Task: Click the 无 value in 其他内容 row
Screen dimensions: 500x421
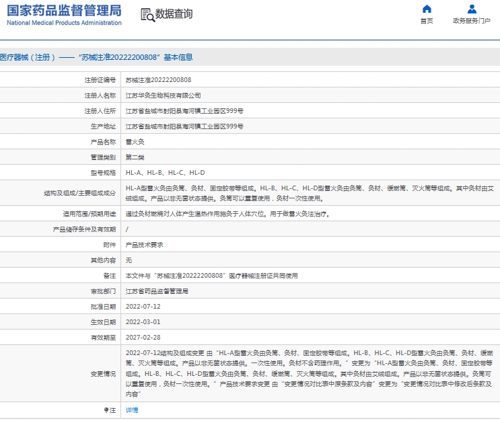Action: 129,260
